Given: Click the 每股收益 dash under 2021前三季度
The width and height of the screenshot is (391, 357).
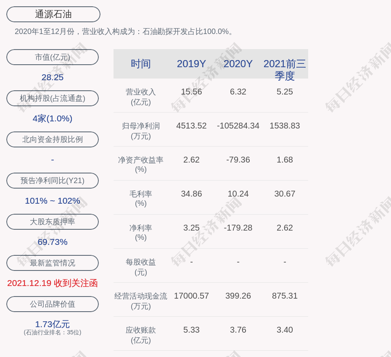Looking at the screenshot, I should [x=285, y=262].
